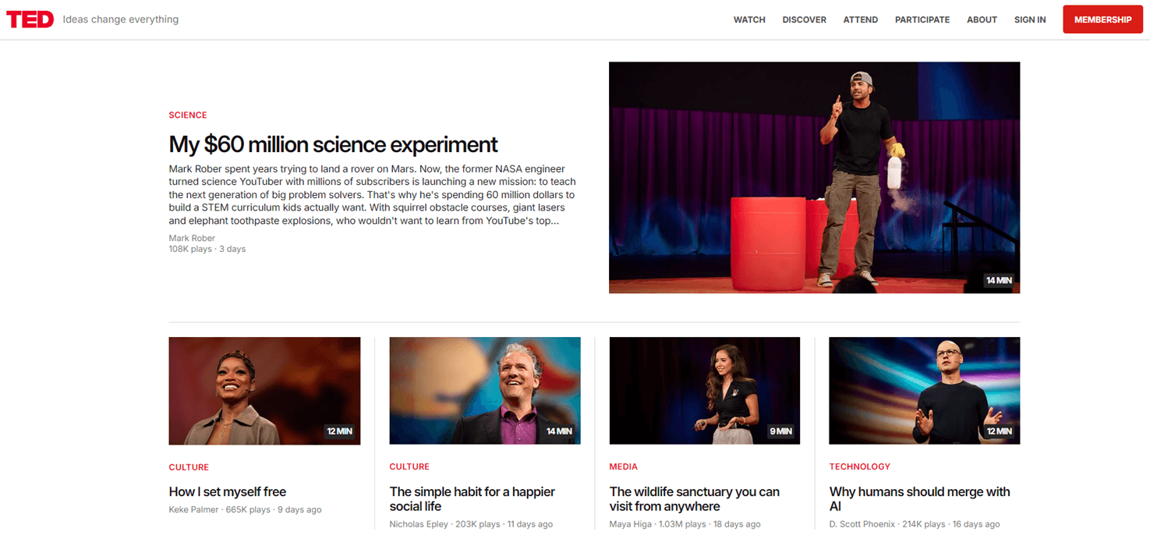Screen dimensions: 1150x546
Task: Open the ATTEND menu
Action: (x=860, y=19)
